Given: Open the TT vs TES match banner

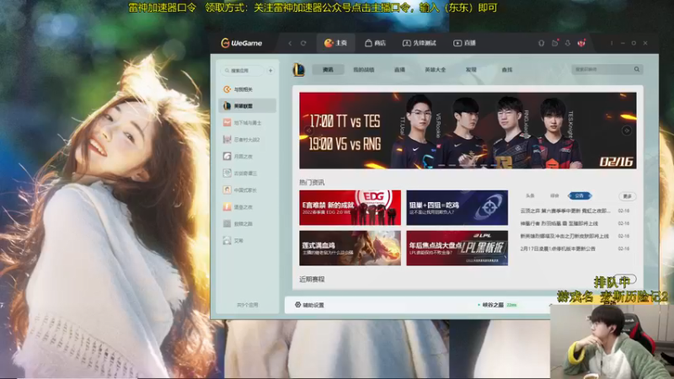Looking at the screenshot, I should 468,131.
